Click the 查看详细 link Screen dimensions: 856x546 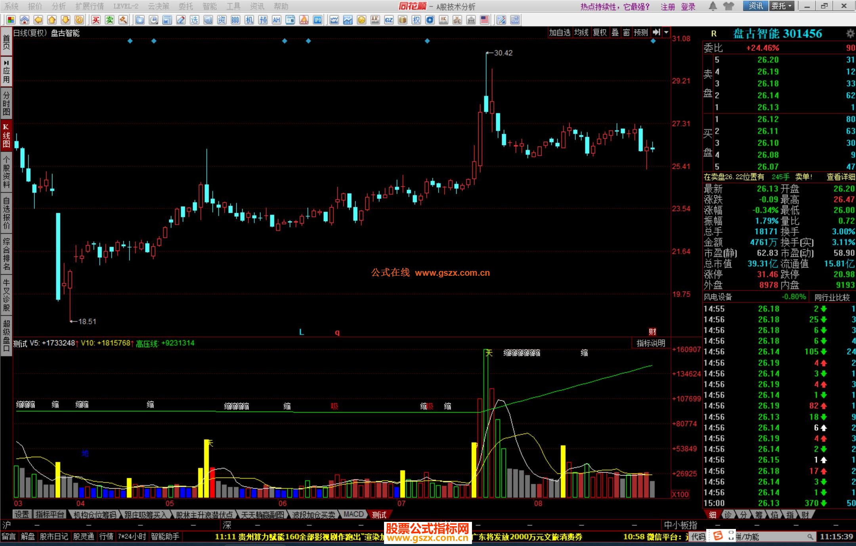(841, 177)
